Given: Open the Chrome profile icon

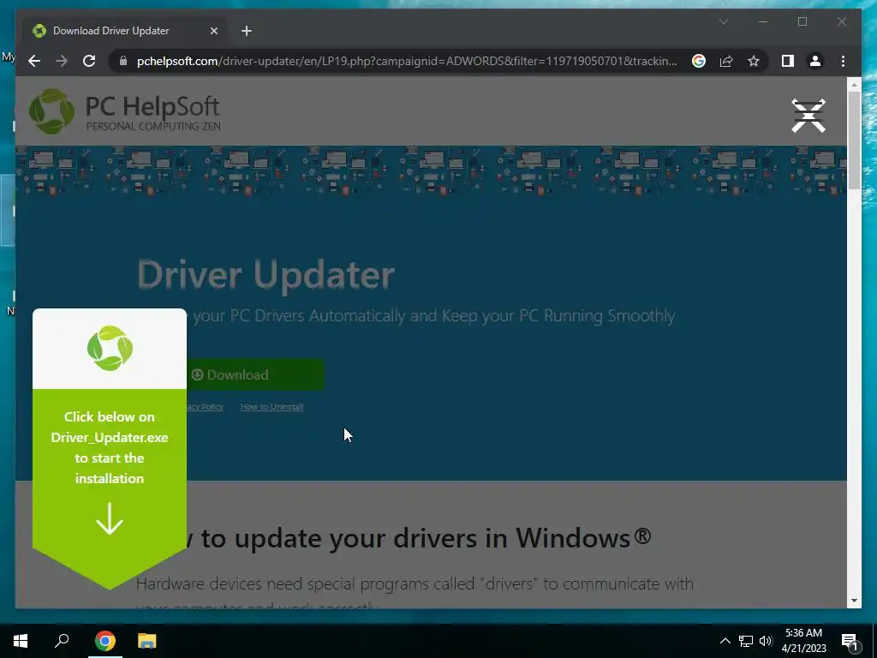Looking at the screenshot, I should (x=815, y=61).
